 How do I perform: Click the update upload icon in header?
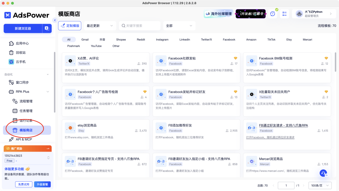273,14
